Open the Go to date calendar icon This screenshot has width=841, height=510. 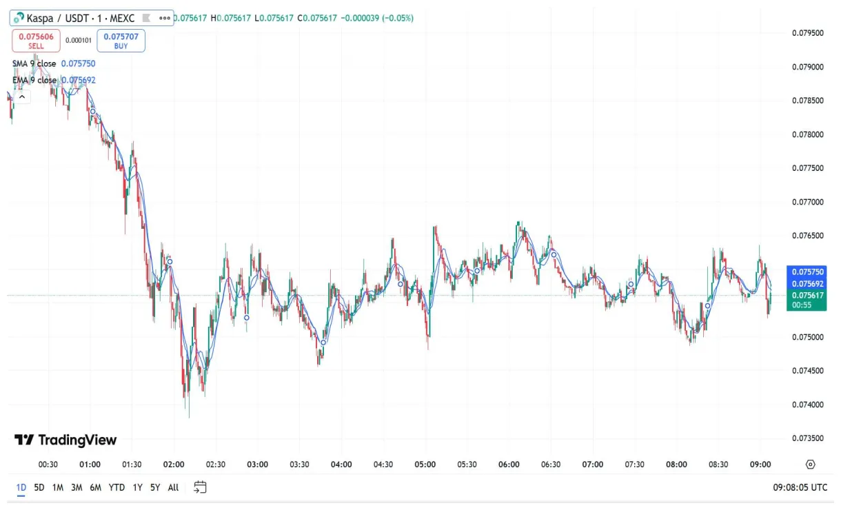[200, 487]
